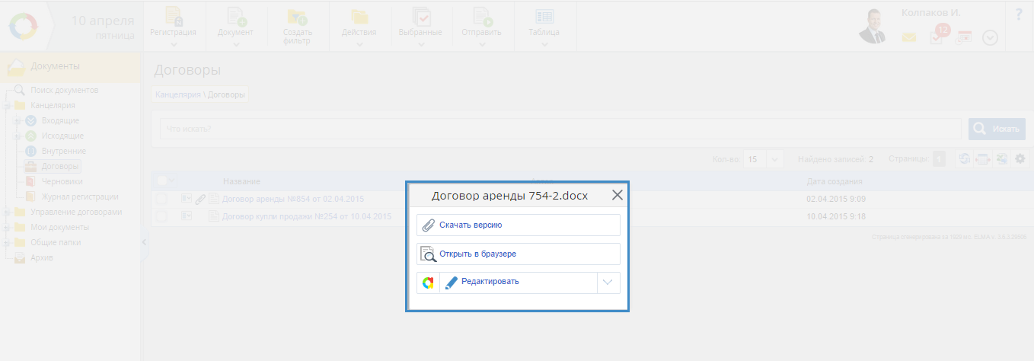The width and height of the screenshot is (1034, 361).
Task: Click the colorful ELMA agent icon in the dialog
Action: click(428, 283)
